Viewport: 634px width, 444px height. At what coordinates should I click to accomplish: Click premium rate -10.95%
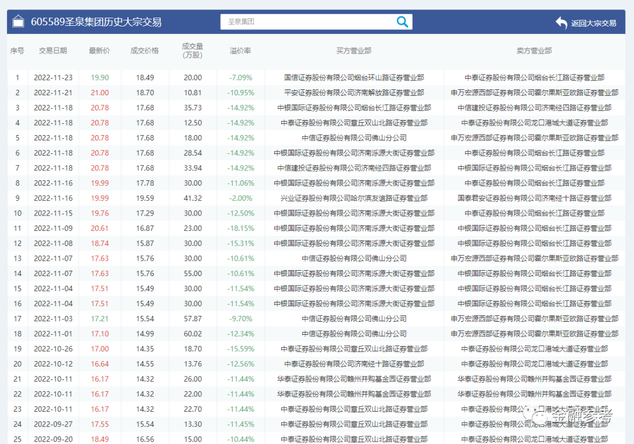click(241, 93)
